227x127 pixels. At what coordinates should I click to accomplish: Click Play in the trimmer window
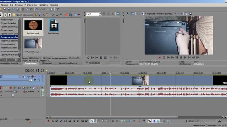point(97,58)
